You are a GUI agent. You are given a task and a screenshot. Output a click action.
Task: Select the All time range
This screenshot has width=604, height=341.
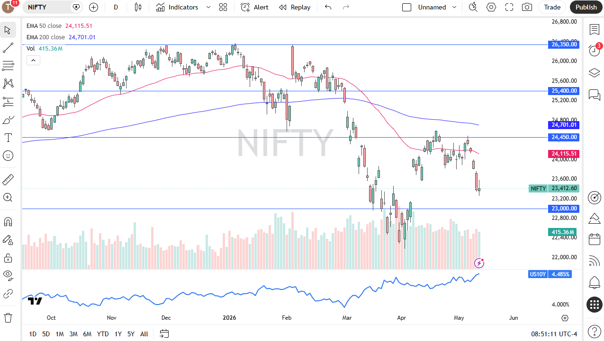coord(144,334)
